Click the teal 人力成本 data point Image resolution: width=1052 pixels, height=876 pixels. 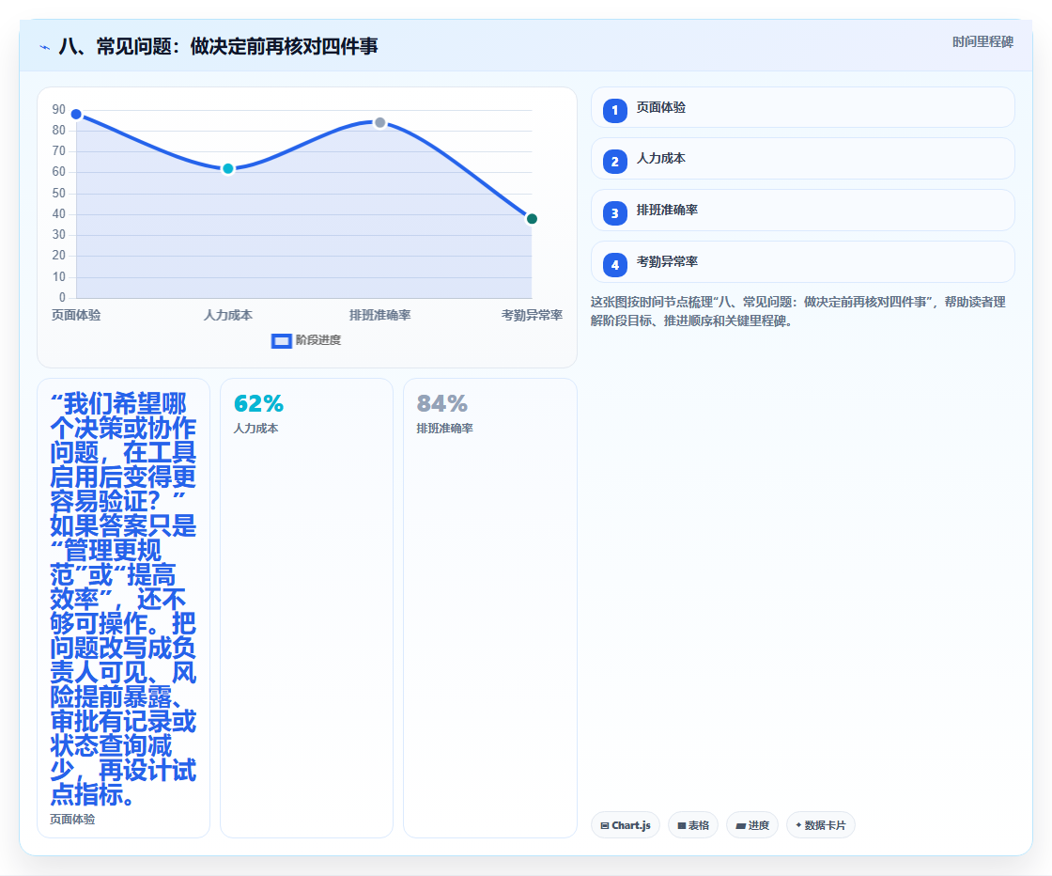click(228, 168)
